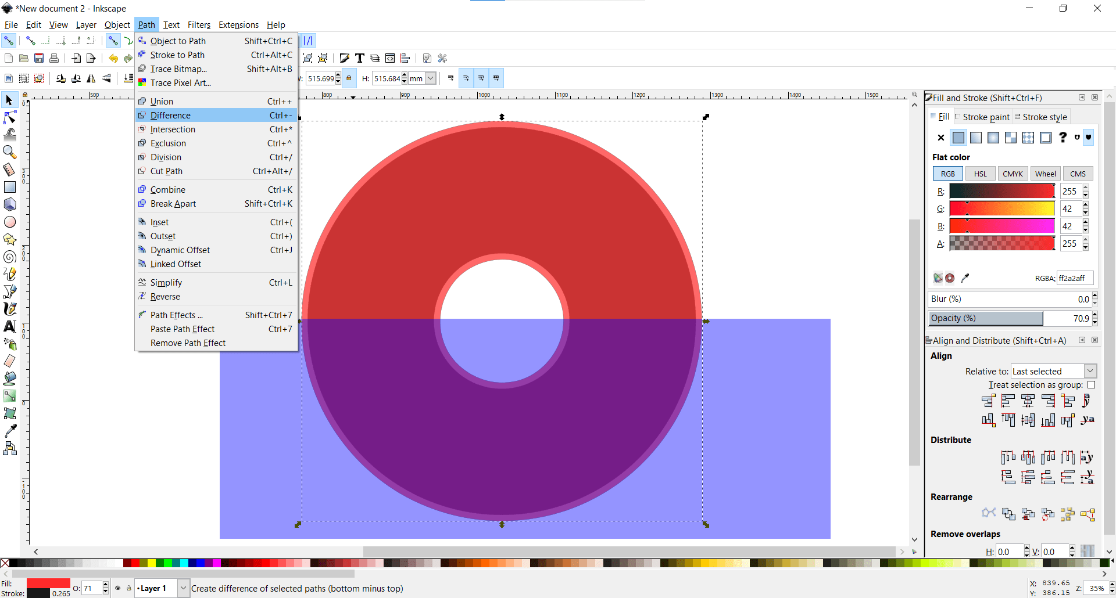Open the Text and Font dialog icon

(360, 58)
